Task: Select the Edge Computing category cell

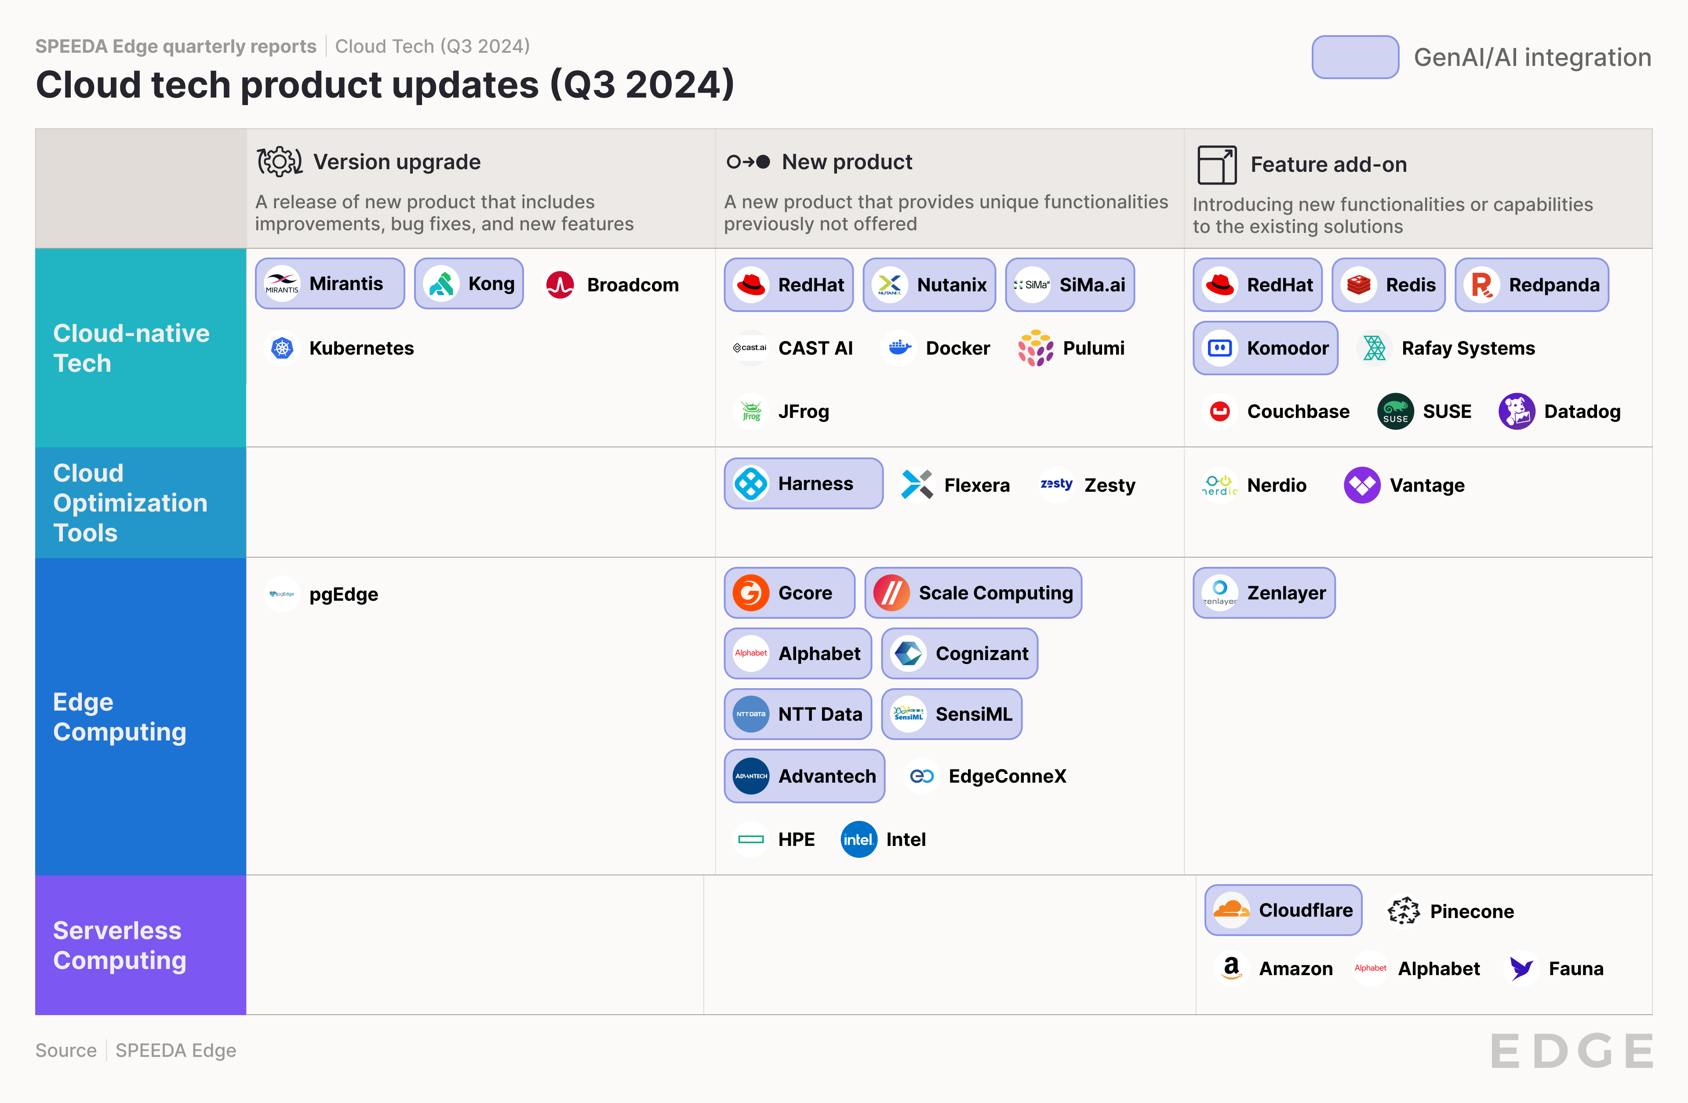Action: coord(140,716)
